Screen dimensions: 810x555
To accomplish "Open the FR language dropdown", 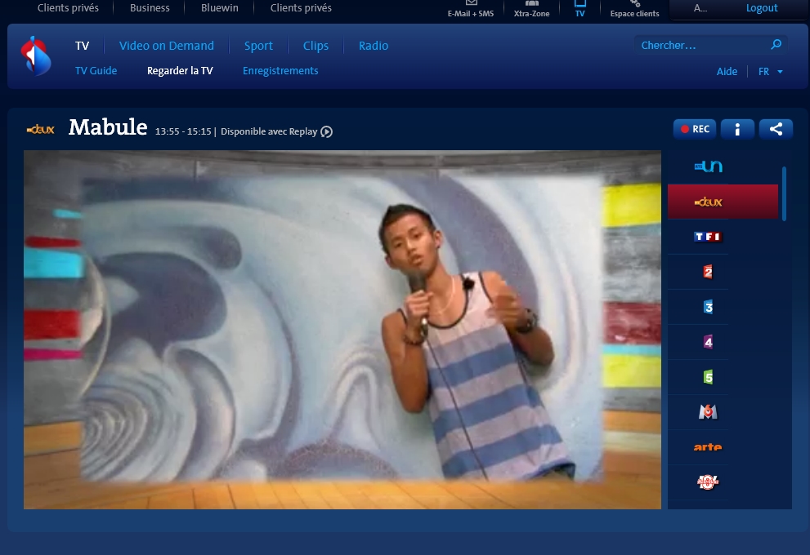I will point(770,72).
